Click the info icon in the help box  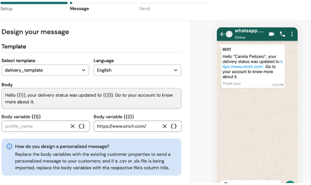9,146
